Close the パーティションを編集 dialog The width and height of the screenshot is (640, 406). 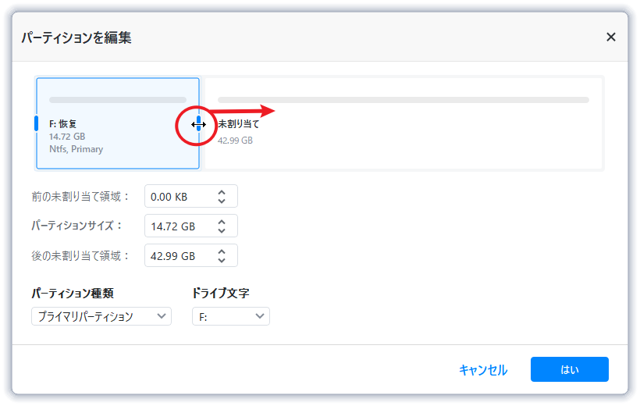(x=611, y=37)
